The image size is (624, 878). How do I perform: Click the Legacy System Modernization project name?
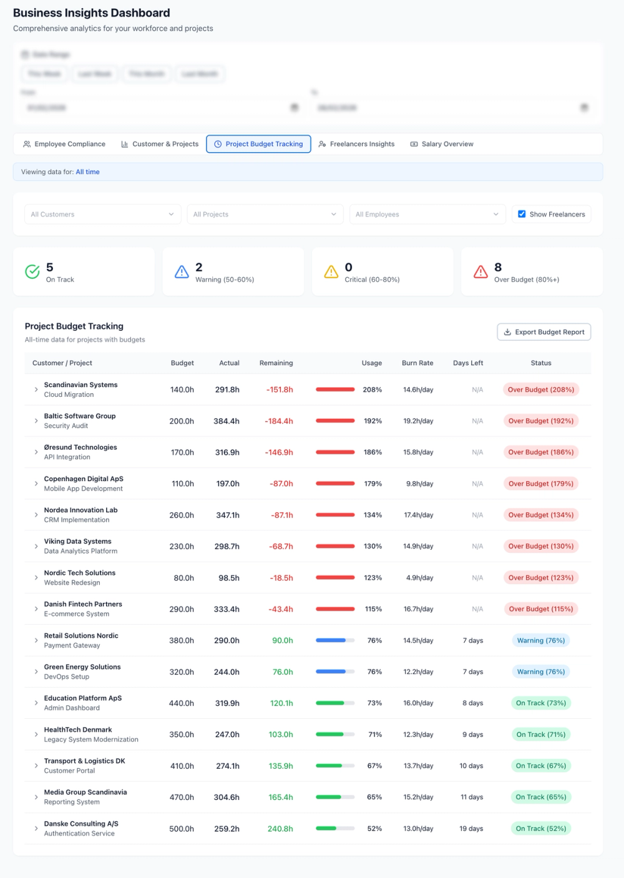[x=91, y=739]
